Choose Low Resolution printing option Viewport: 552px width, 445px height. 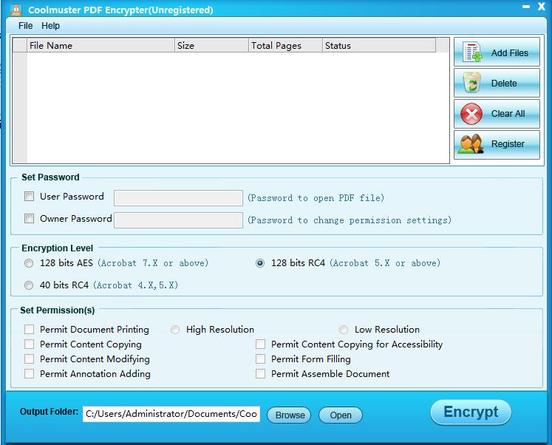[344, 330]
